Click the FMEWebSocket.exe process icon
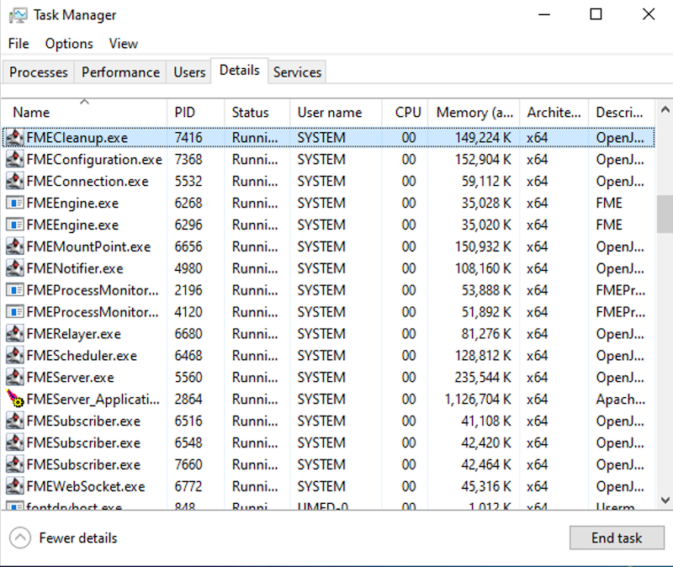Screen dimensions: 673x567 tap(14, 486)
